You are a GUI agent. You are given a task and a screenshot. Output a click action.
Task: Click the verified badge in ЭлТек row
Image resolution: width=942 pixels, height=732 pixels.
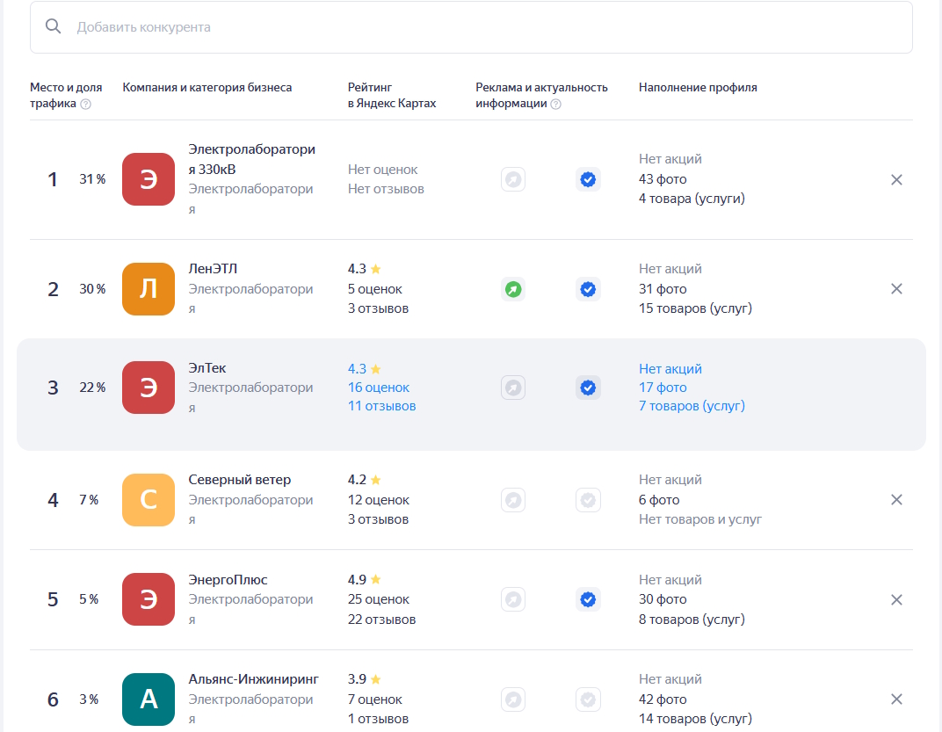588,388
